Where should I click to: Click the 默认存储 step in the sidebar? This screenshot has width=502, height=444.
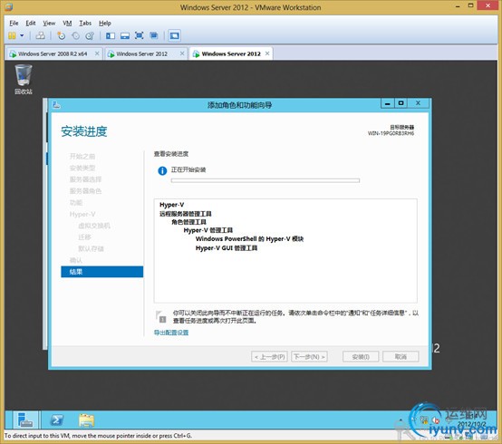[x=91, y=248]
